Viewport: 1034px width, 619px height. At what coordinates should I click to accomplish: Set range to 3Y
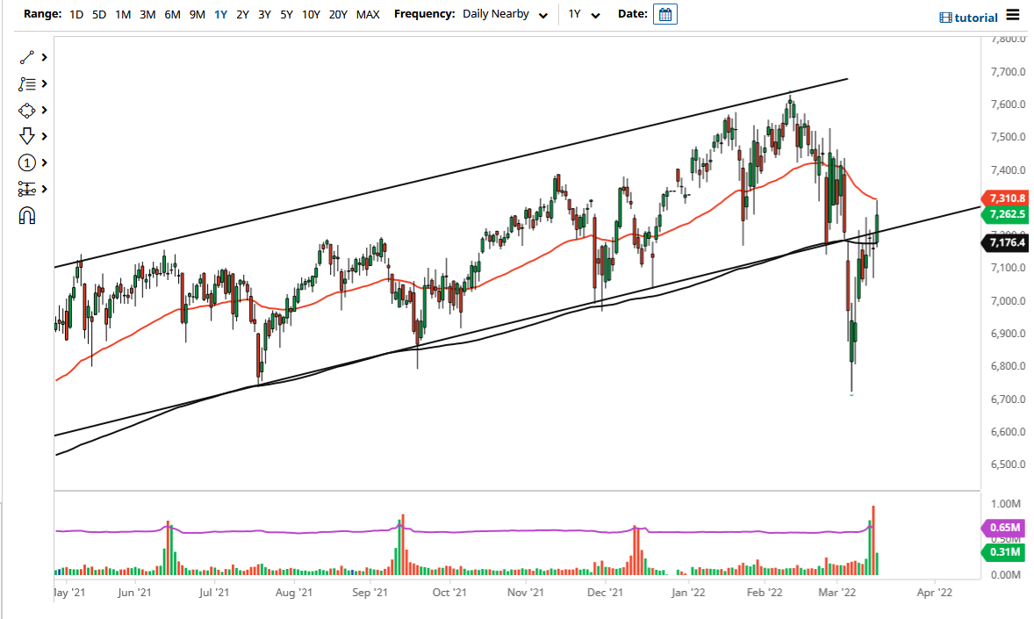click(x=264, y=15)
